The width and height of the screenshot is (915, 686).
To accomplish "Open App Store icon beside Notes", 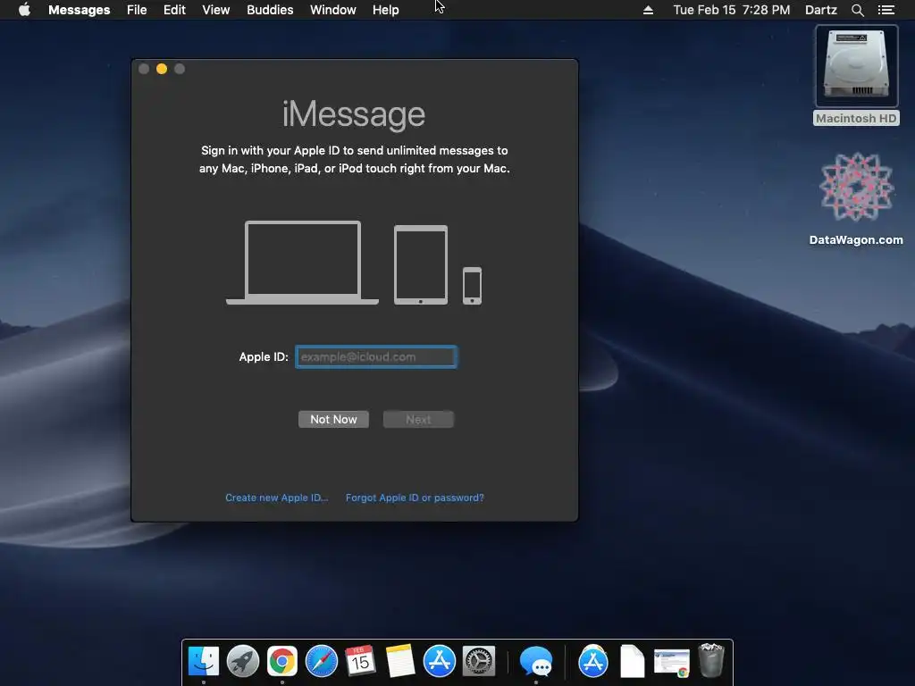I will pyautogui.click(x=439, y=662).
